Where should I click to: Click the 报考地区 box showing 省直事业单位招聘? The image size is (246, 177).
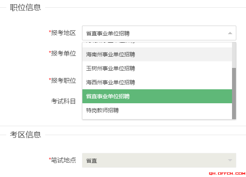coord(159,33)
